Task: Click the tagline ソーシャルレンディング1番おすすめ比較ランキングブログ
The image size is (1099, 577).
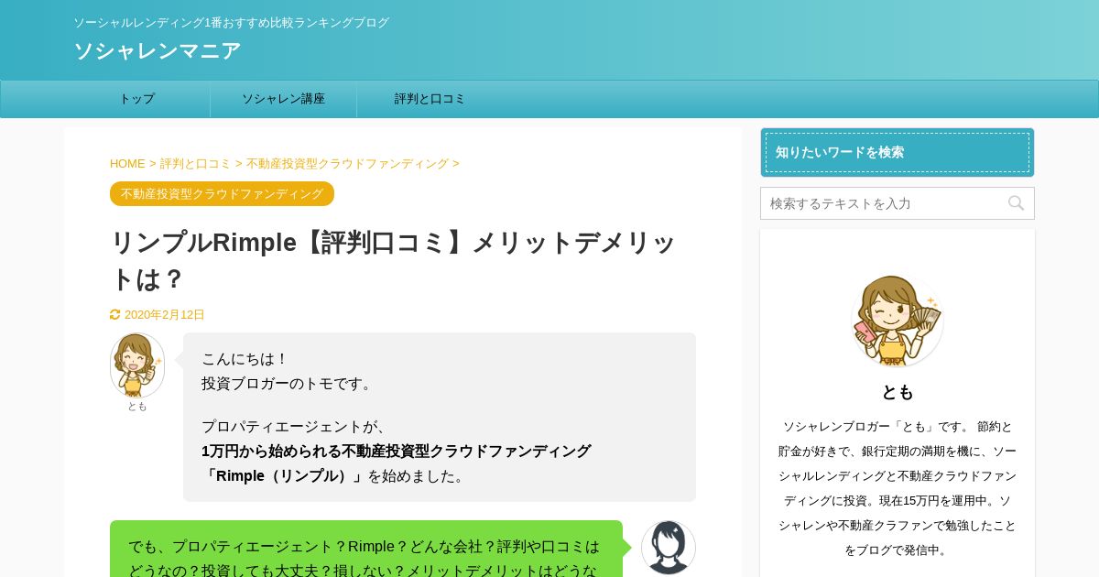Action: tap(231, 23)
